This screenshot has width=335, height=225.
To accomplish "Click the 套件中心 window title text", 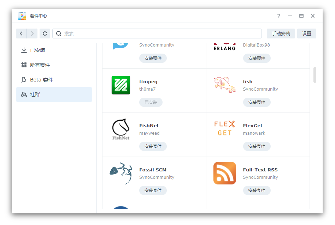I will point(39,16).
